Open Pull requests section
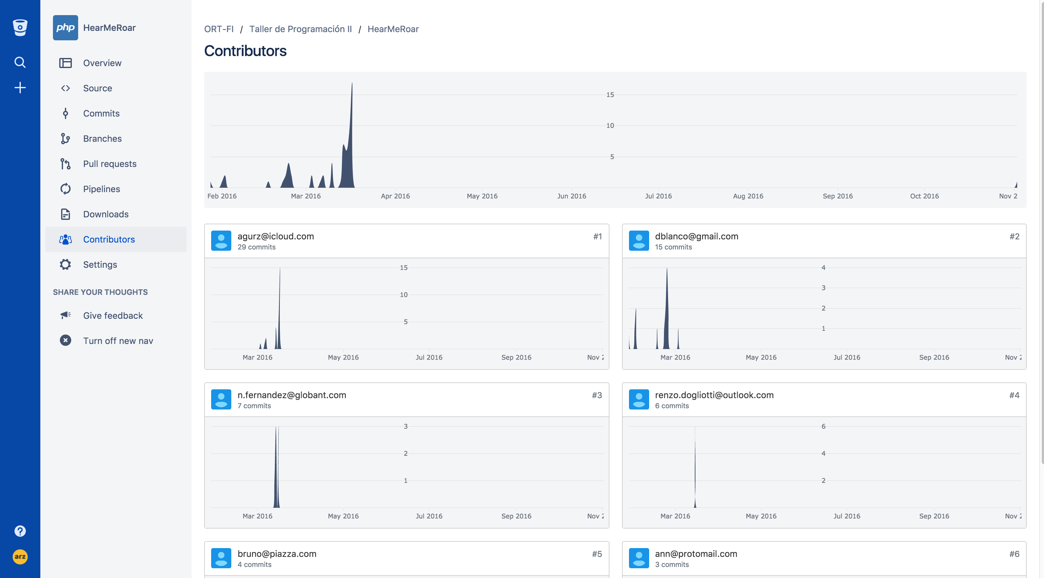Image resolution: width=1044 pixels, height=578 pixels. point(109,164)
